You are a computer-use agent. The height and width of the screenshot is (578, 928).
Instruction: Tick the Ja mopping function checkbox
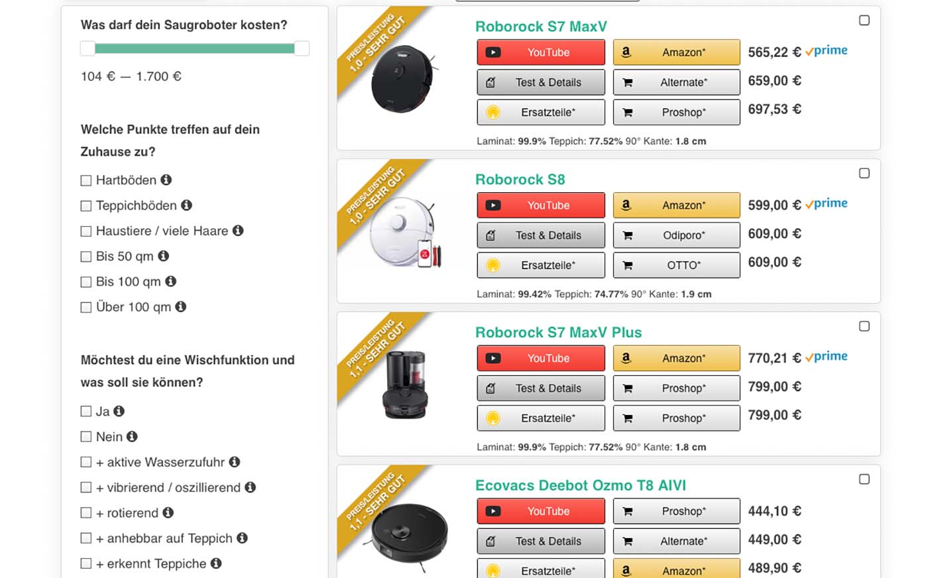click(86, 412)
